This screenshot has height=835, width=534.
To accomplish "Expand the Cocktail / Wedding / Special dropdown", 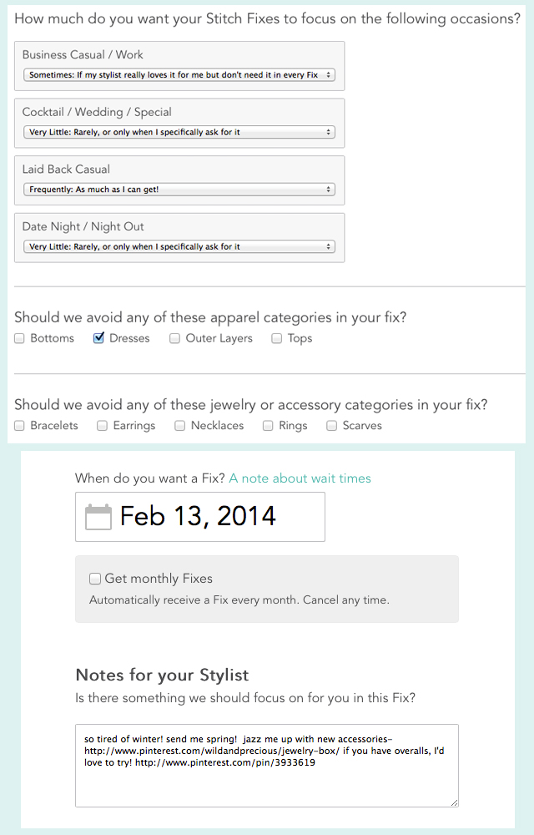I will click(179, 132).
